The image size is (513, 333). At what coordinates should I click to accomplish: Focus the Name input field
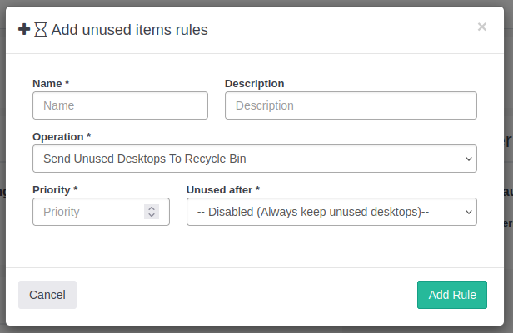[x=120, y=105]
